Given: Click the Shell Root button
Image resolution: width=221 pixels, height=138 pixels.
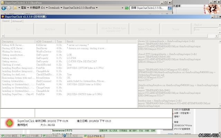Looking at the screenshot, I should pyautogui.click(x=50, y=29).
